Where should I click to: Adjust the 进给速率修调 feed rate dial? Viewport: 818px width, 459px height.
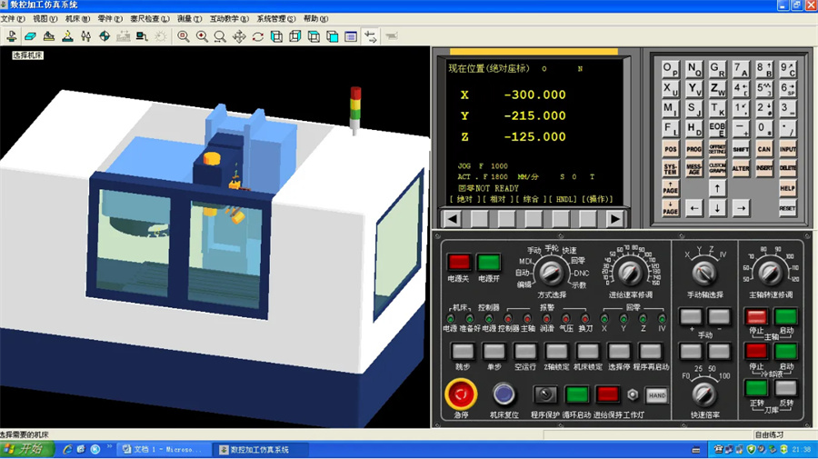point(629,271)
